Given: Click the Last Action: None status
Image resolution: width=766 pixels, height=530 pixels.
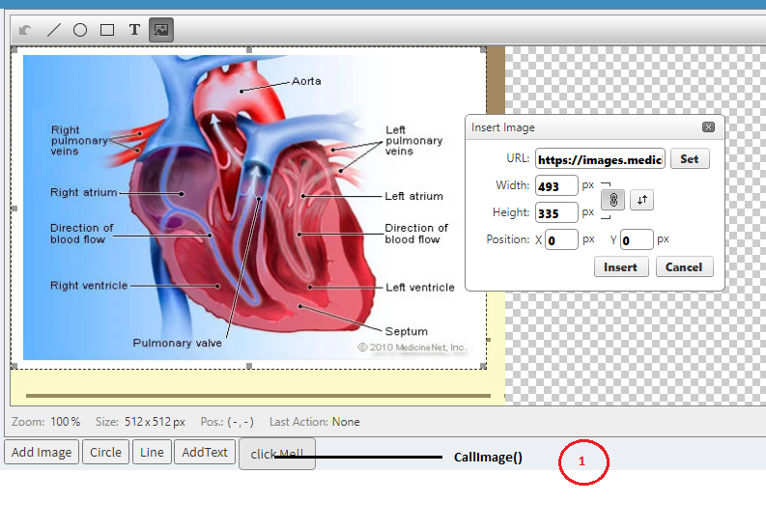Looking at the screenshot, I should (x=315, y=422).
